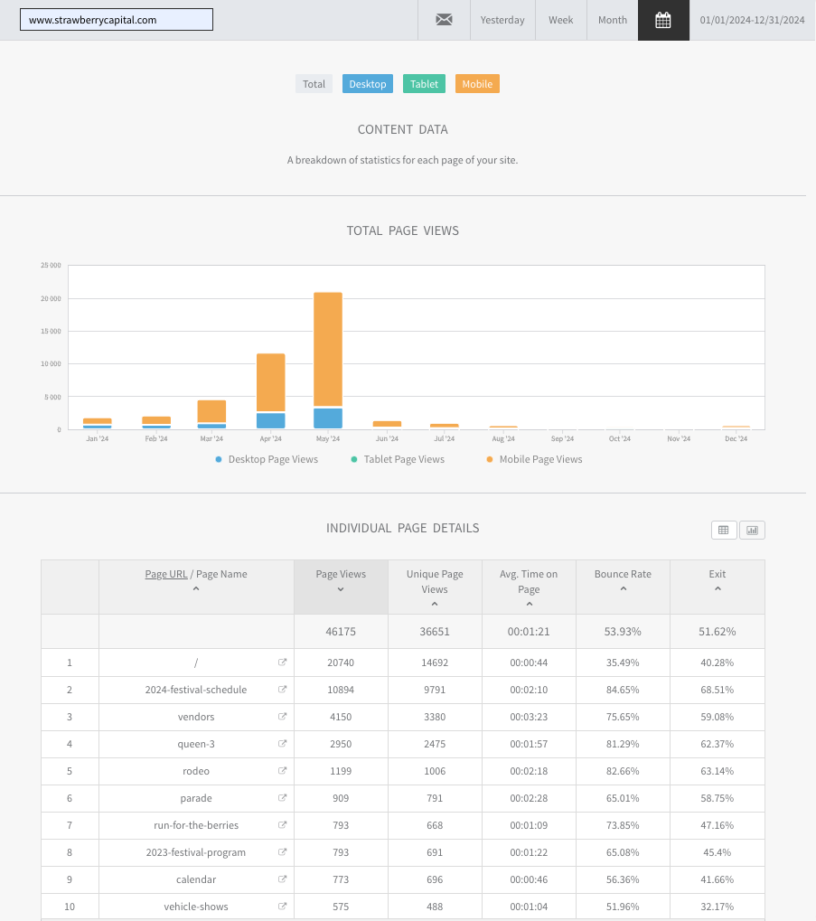Hide Mobile Page Views legend series
816x921 pixels.
pos(534,459)
